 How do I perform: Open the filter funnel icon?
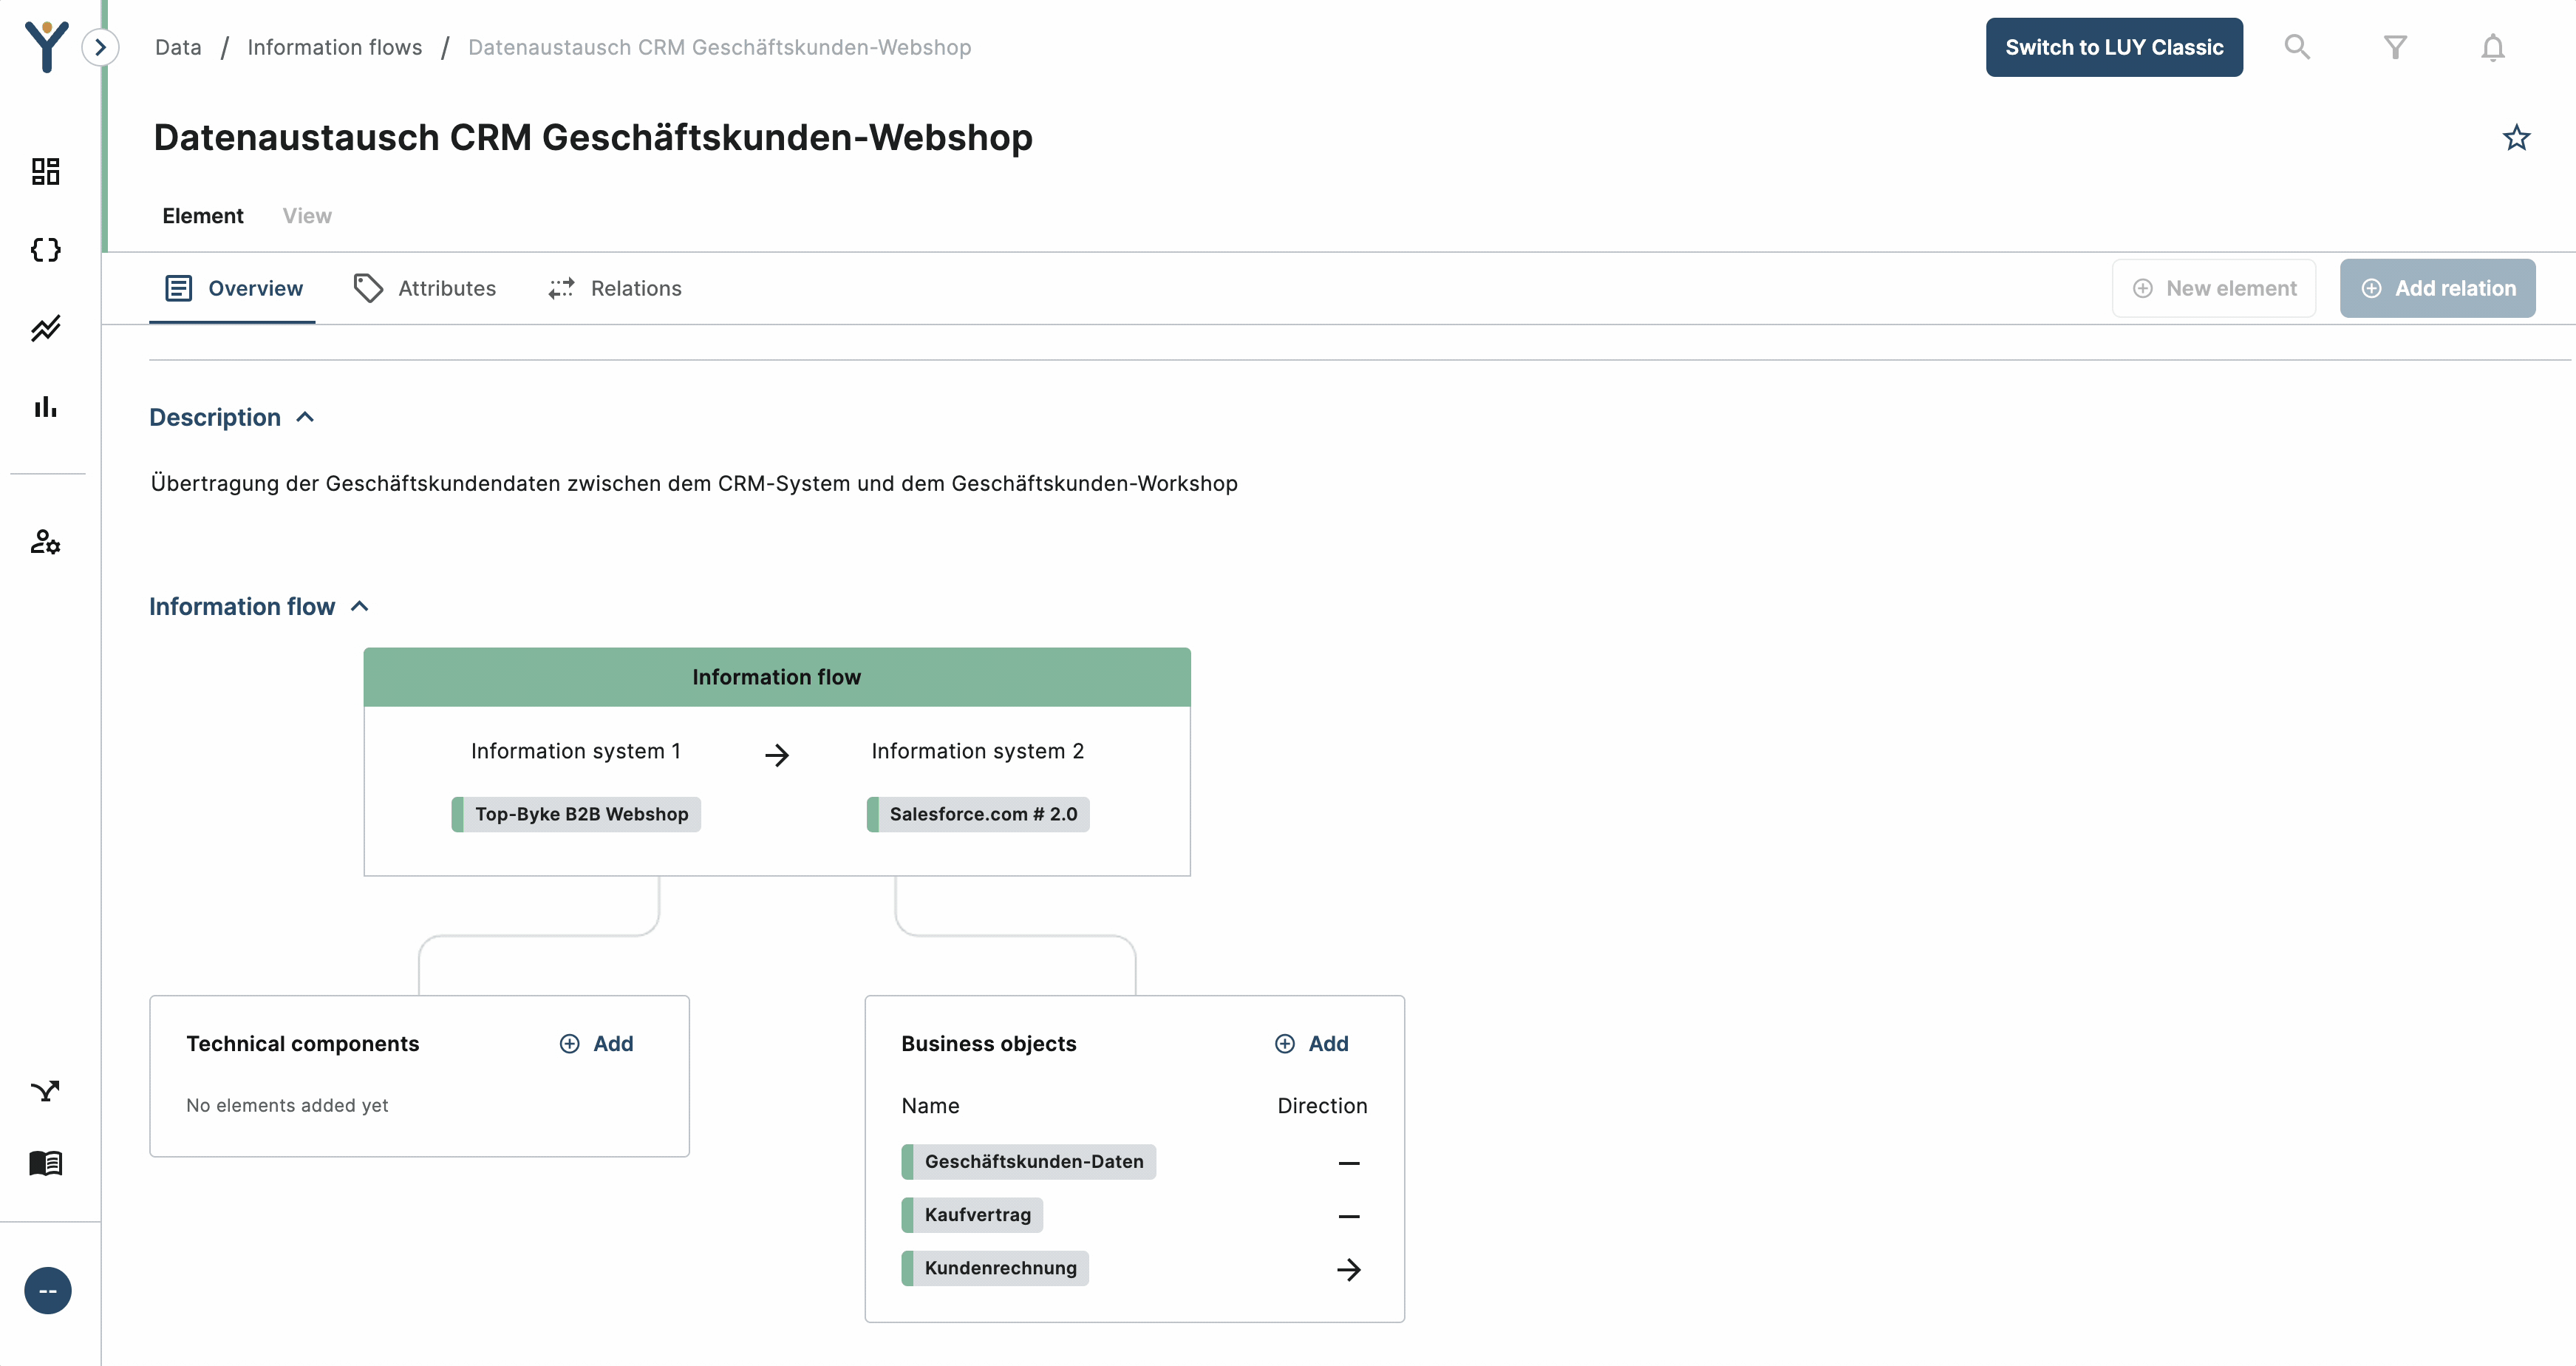point(2395,48)
